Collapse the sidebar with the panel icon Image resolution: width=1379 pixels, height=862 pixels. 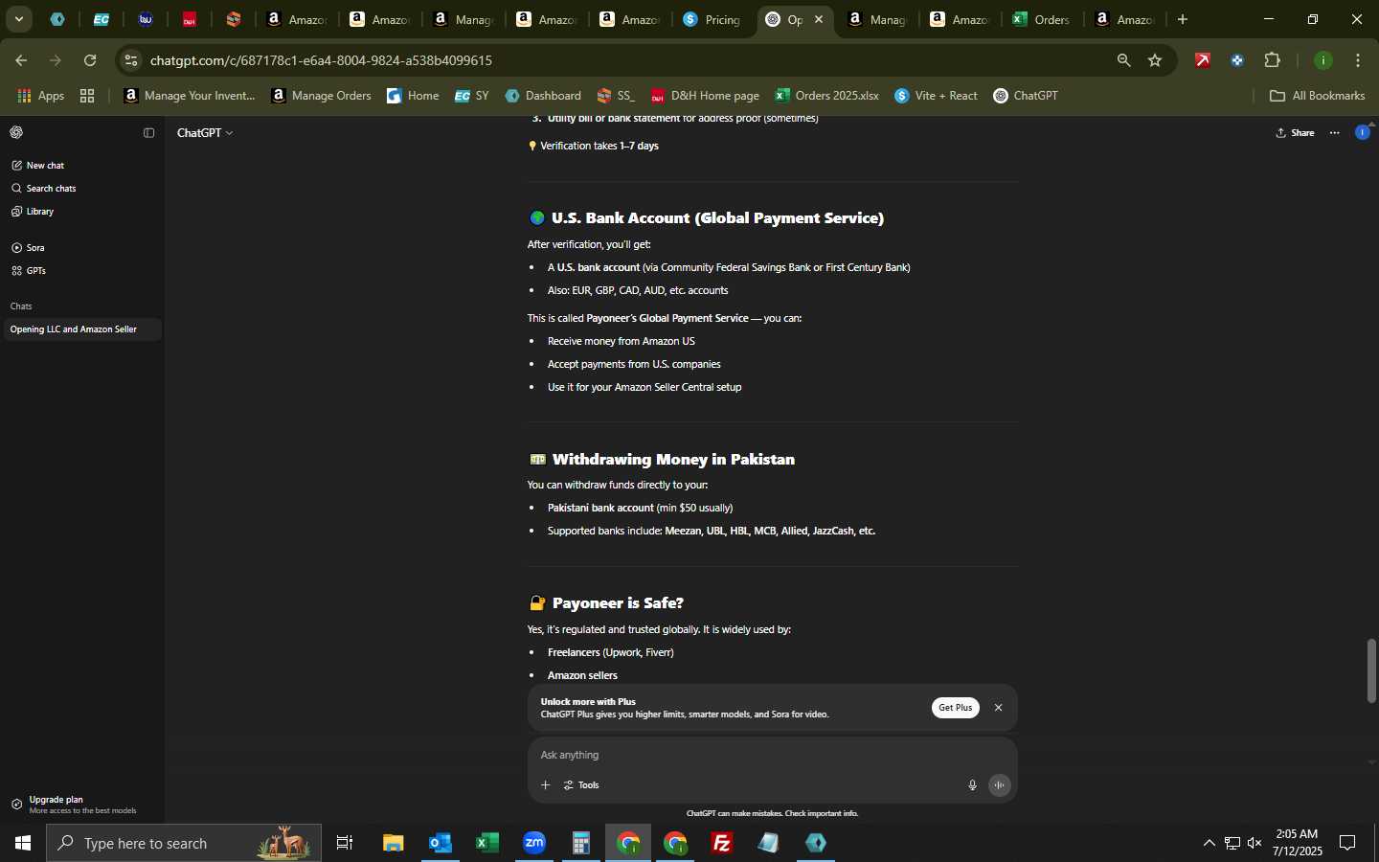148,133
